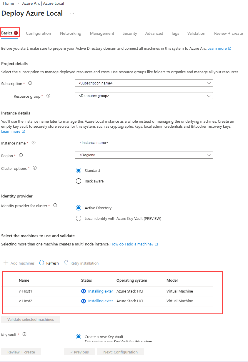Click the Instance name text field
The width and height of the screenshot is (248, 362).
click(x=144, y=143)
